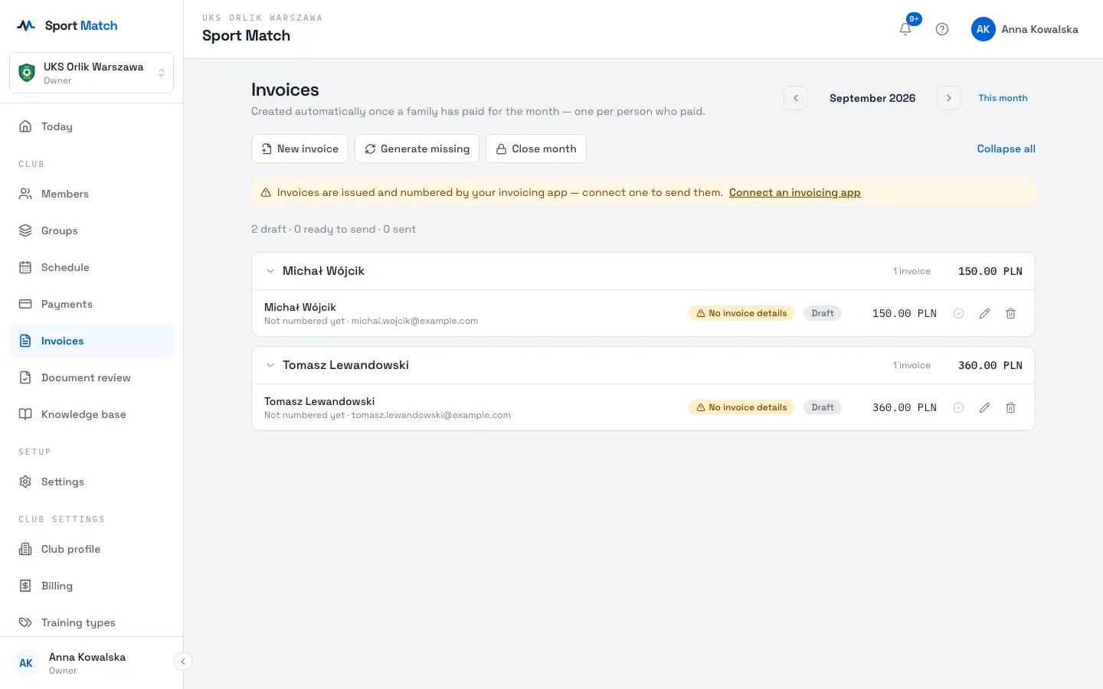Screen dimensions: 1103x689
Task: Open Payments section
Action: 92,304
